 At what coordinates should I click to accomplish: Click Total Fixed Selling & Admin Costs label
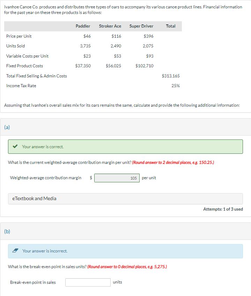(36, 76)
